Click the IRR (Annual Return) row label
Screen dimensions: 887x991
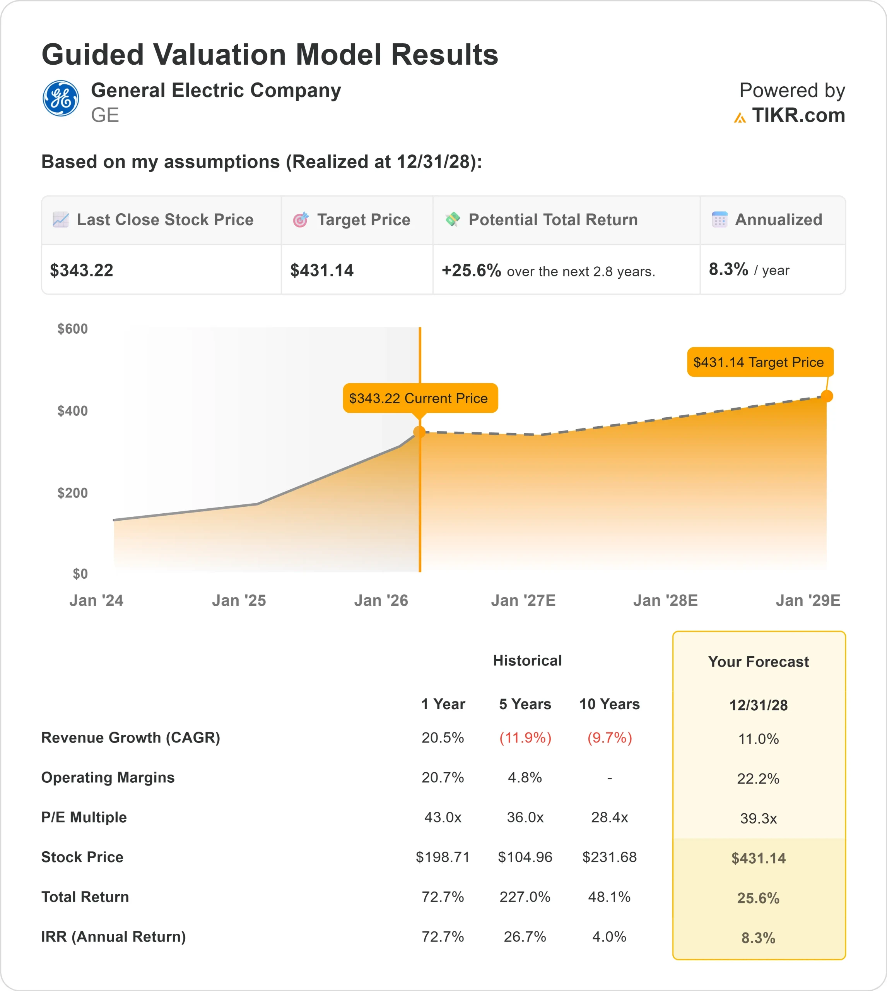point(113,937)
